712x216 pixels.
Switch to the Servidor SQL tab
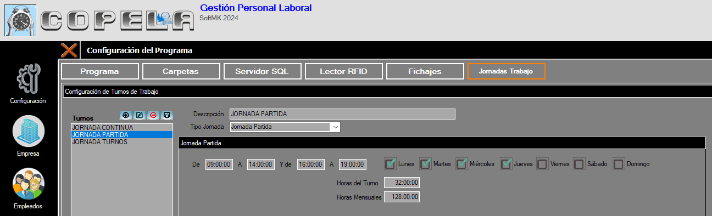[x=262, y=71]
